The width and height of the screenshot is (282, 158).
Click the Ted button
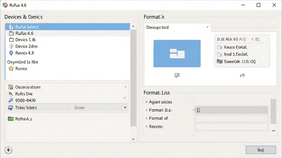click(x=261, y=150)
